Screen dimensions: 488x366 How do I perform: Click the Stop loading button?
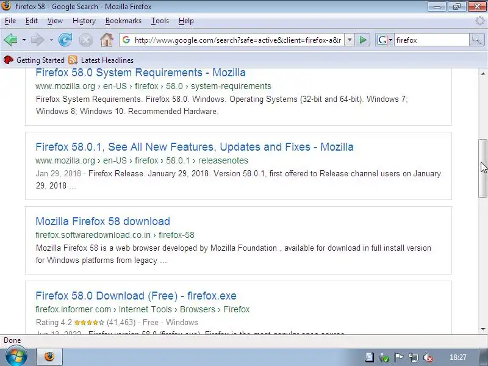pyautogui.click(x=86, y=40)
